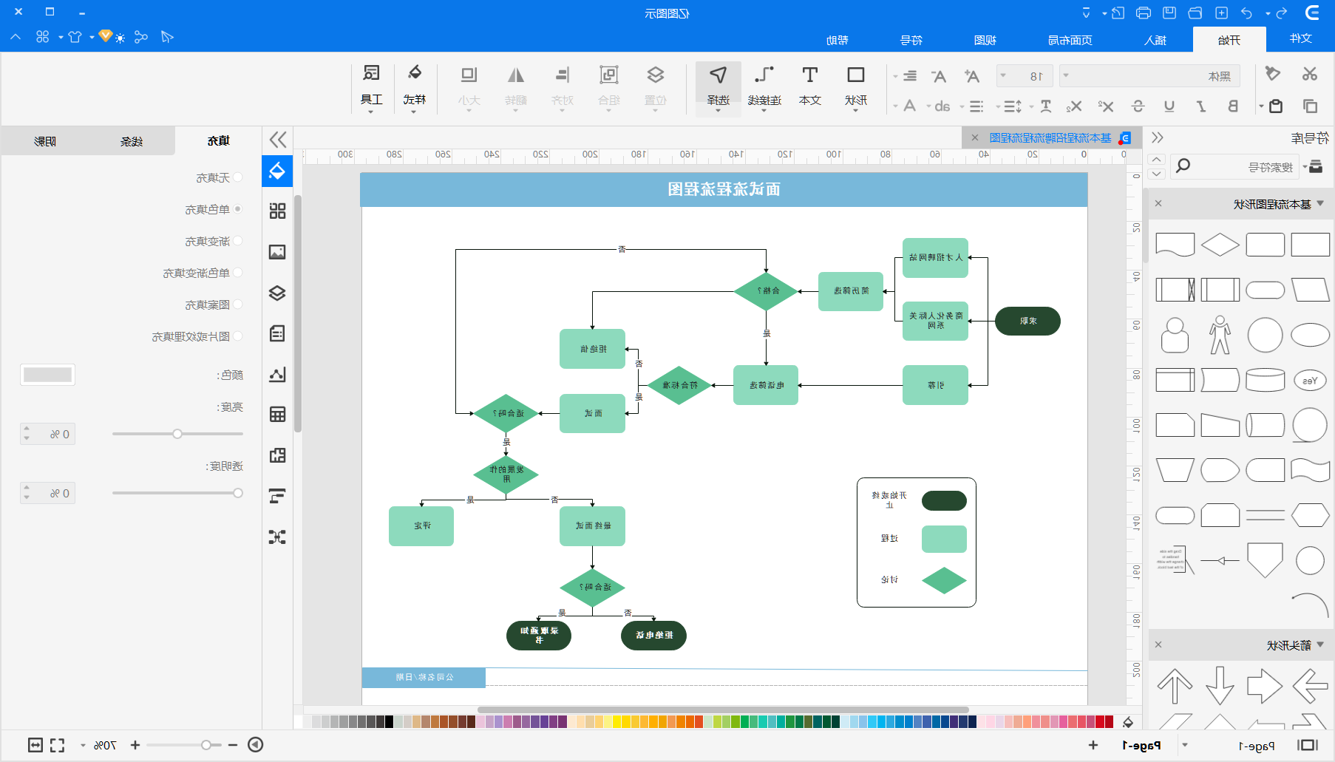Click the 亮度 brightness slider handle

(x=177, y=434)
